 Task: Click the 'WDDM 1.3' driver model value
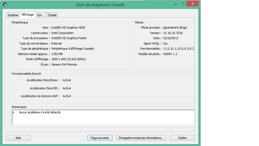[x=170, y=54]
